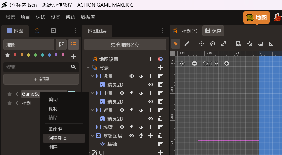Open the 项目 menu

point(25,17)
